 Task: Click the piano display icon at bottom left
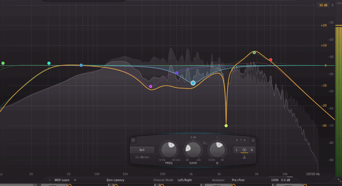pyautogui.click(x=1, y=174)
